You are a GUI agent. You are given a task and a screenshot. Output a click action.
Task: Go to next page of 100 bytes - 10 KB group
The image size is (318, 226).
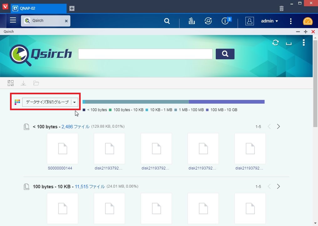coord(279,186)
